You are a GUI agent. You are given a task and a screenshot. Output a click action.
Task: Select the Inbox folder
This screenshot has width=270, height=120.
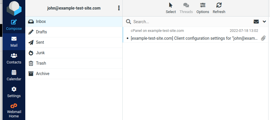pyautogui.click(x=41, y=21)
